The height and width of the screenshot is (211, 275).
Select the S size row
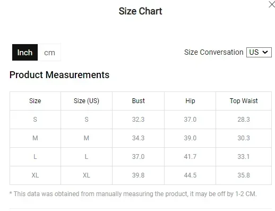coord(141,120)
